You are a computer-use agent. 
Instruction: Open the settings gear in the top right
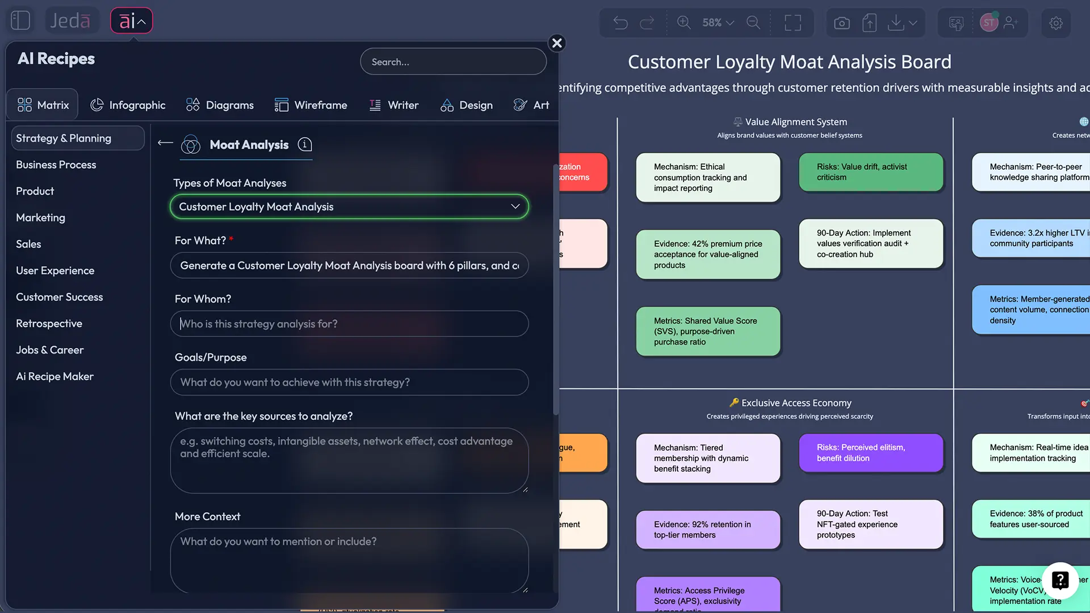(1056, 23)
